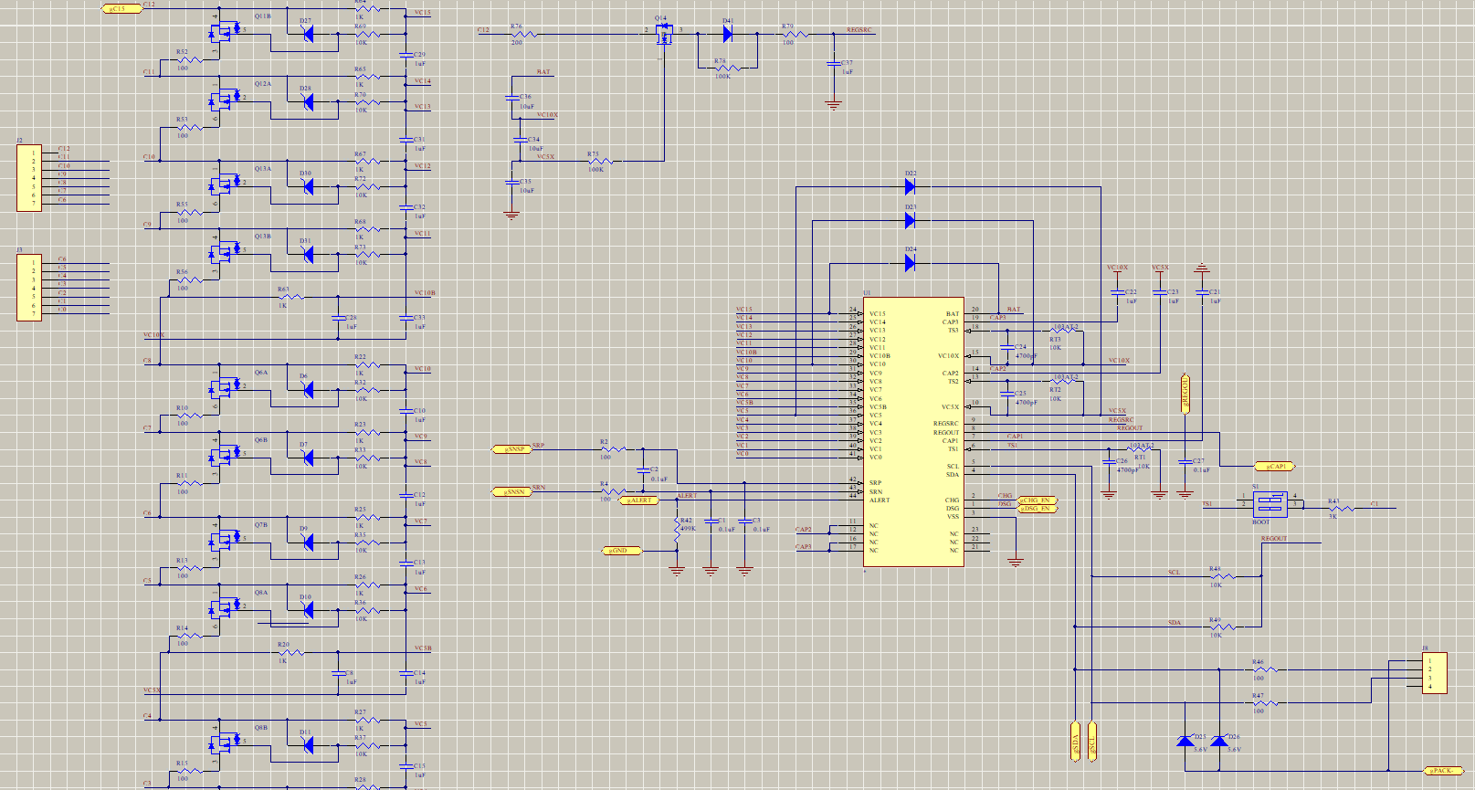
Task: Select the CHG_EN port tag
Action: 1037,500
